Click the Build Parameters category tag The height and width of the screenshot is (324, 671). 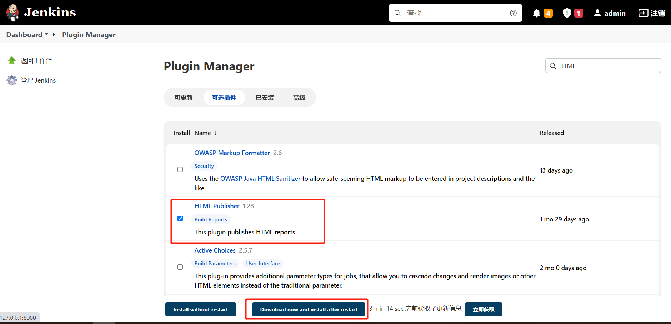tap(215, 264)
